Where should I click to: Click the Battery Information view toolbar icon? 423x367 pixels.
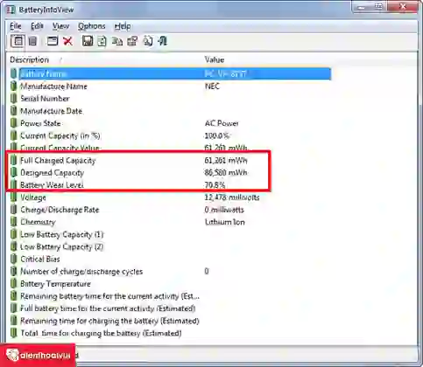point(18,41)
